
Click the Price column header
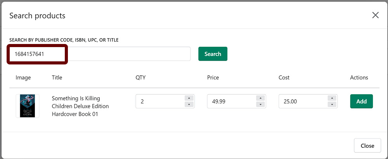(213, 78)
